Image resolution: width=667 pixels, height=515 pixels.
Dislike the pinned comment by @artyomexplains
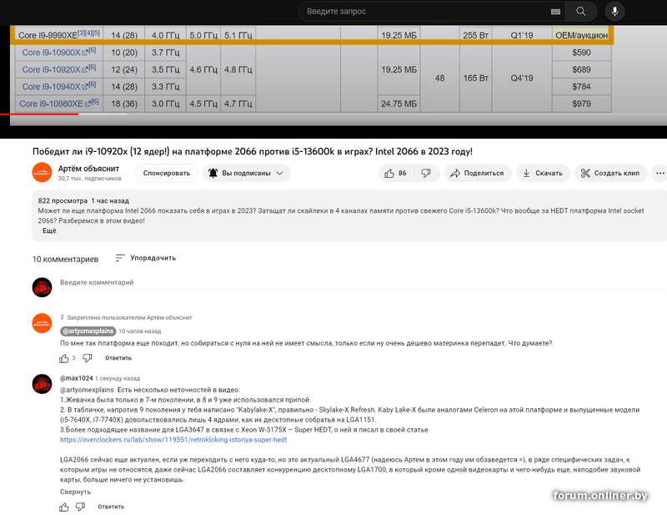coord(88,358)
